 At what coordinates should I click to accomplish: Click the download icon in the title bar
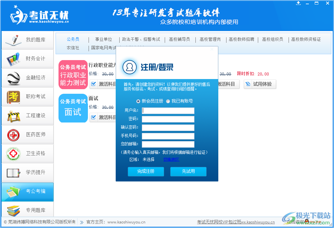coord(298,3)
